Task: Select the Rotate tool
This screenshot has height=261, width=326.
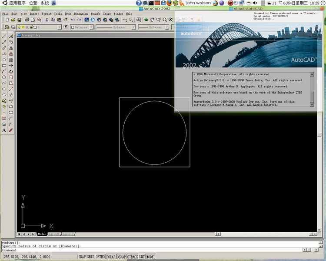Action: (x=11, y=71)
